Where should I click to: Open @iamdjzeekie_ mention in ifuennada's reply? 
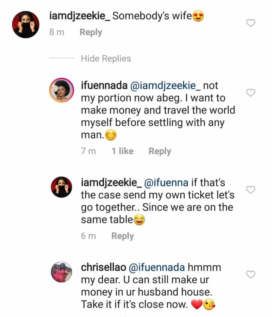(x=165, y=86)
